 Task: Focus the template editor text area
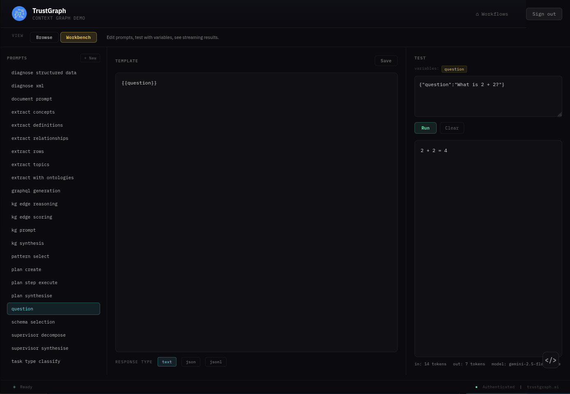(256, 212)
